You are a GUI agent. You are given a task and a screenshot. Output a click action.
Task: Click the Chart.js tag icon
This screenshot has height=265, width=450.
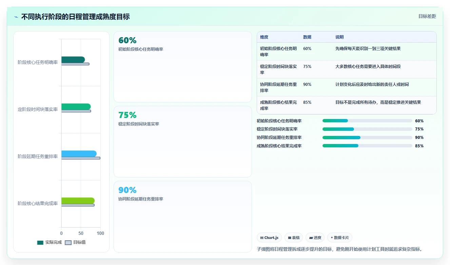[262, 238]
